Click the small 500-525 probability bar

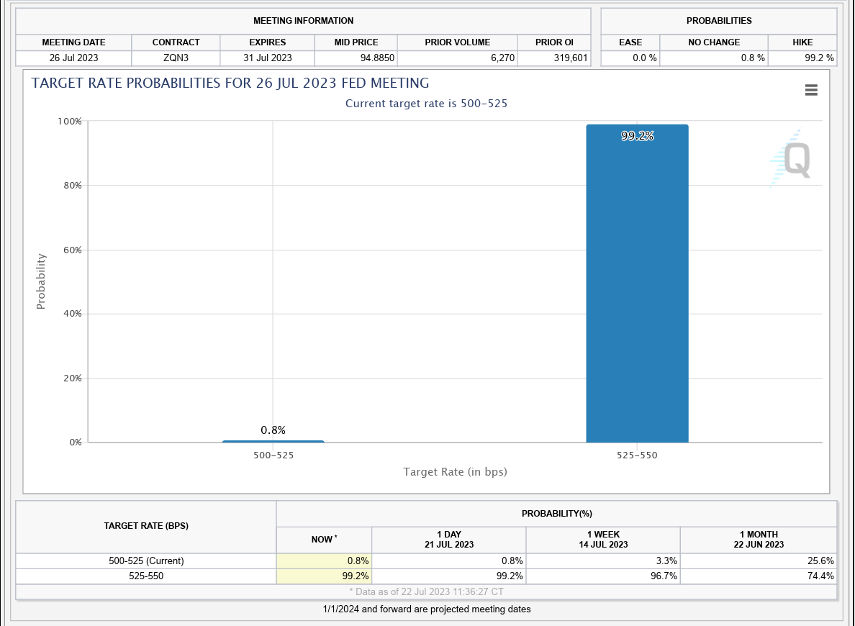273,441
